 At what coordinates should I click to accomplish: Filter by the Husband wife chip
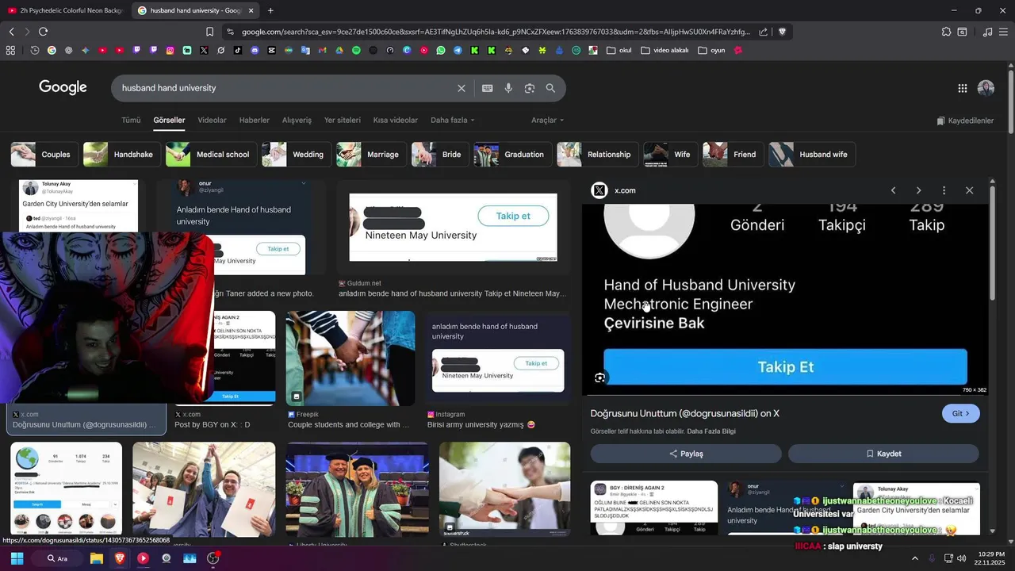tap(812, 155)
